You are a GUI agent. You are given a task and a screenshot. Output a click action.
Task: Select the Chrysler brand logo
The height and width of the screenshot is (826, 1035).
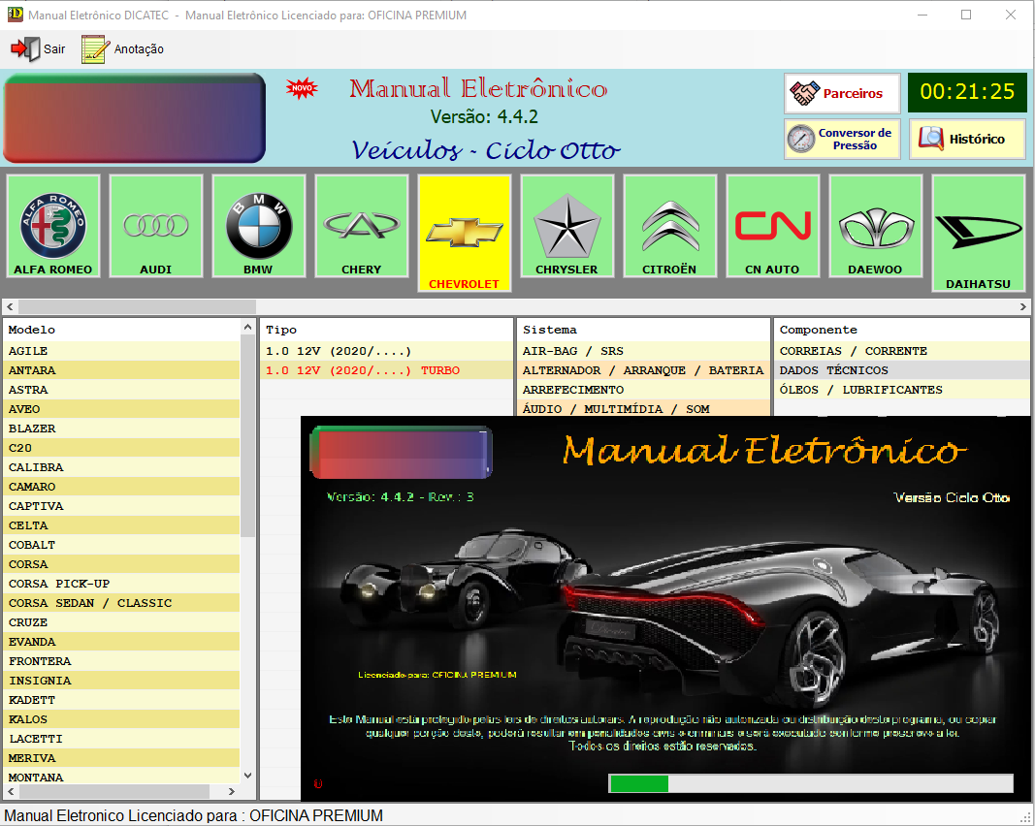click(567, 226)
